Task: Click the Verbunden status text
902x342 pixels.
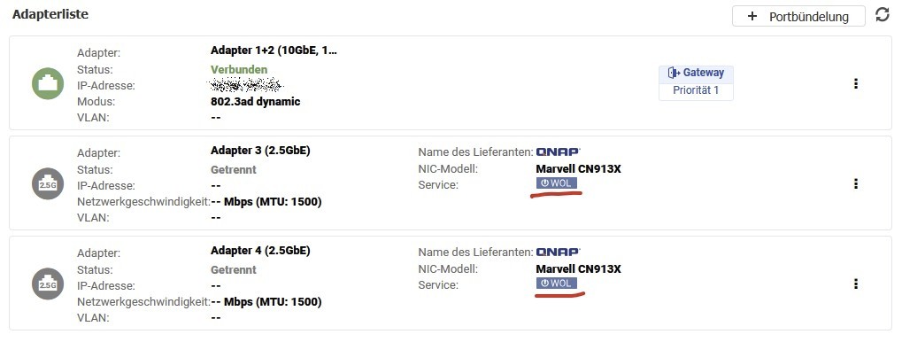Action: [x=239, y=70]
